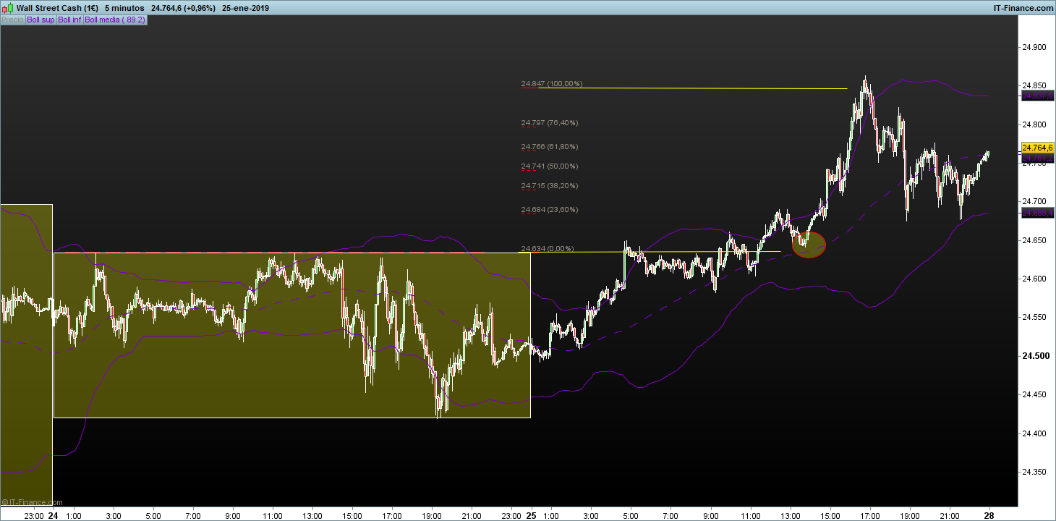Click the purple 24.685,4 lower band tag
1056x521 pixels.
1037,213
